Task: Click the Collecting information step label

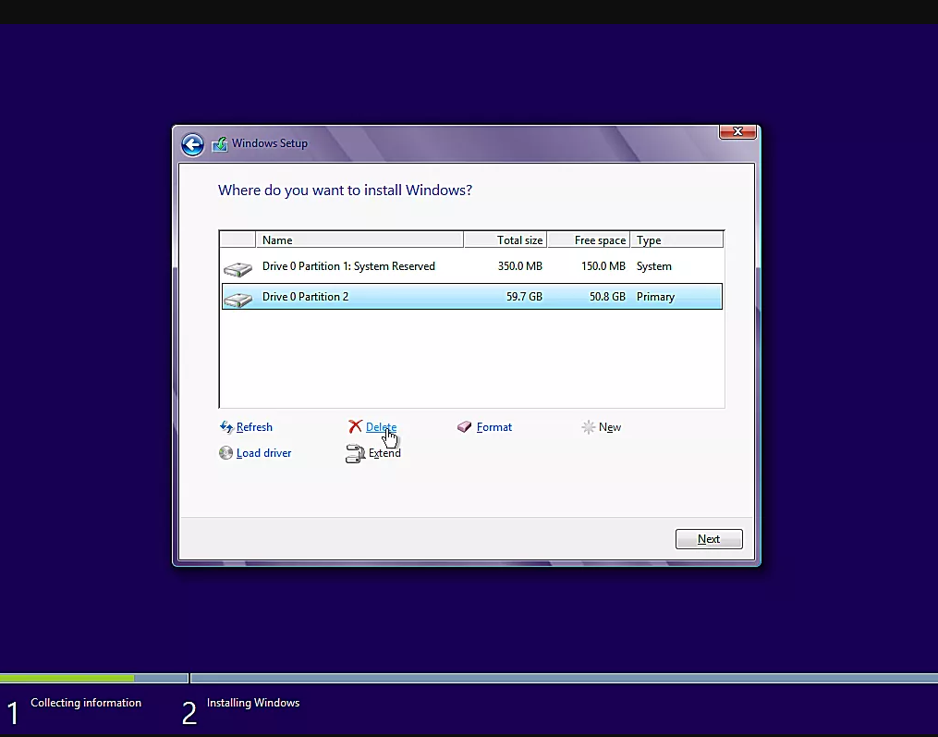Action: click(86, 703)
